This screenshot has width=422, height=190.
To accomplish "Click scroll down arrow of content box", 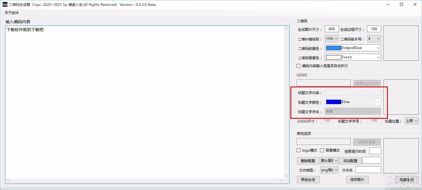I will click(x=287, y=176).
